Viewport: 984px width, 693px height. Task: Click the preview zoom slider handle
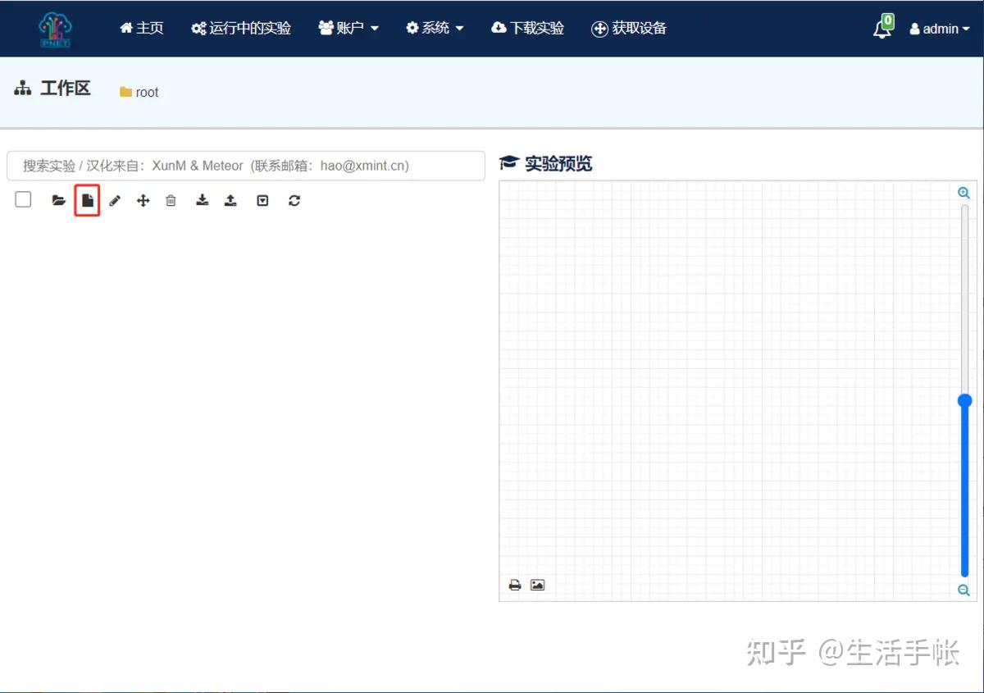(964, 400)
